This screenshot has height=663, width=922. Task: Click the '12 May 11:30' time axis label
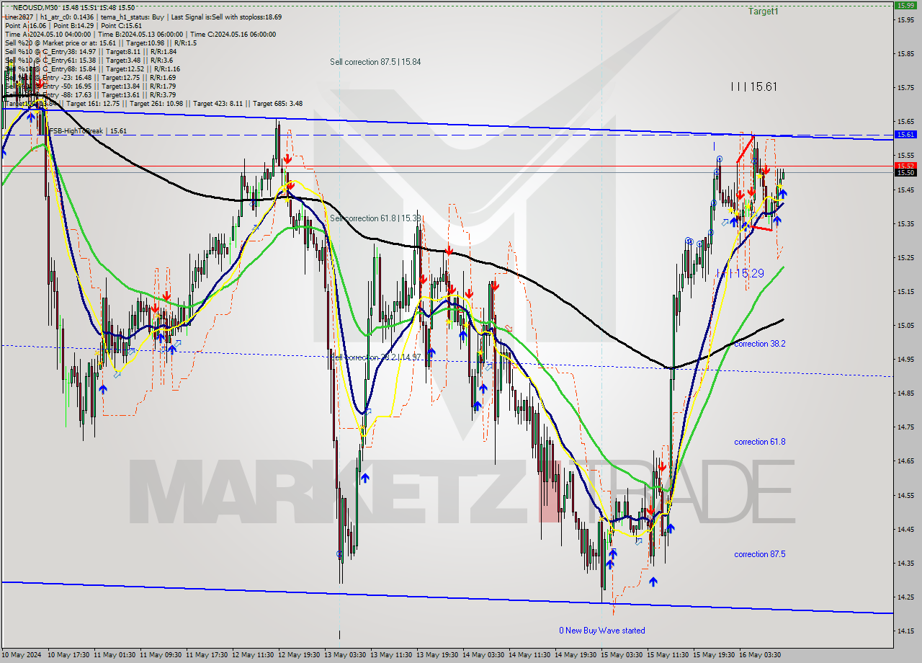tap(254, 655)
